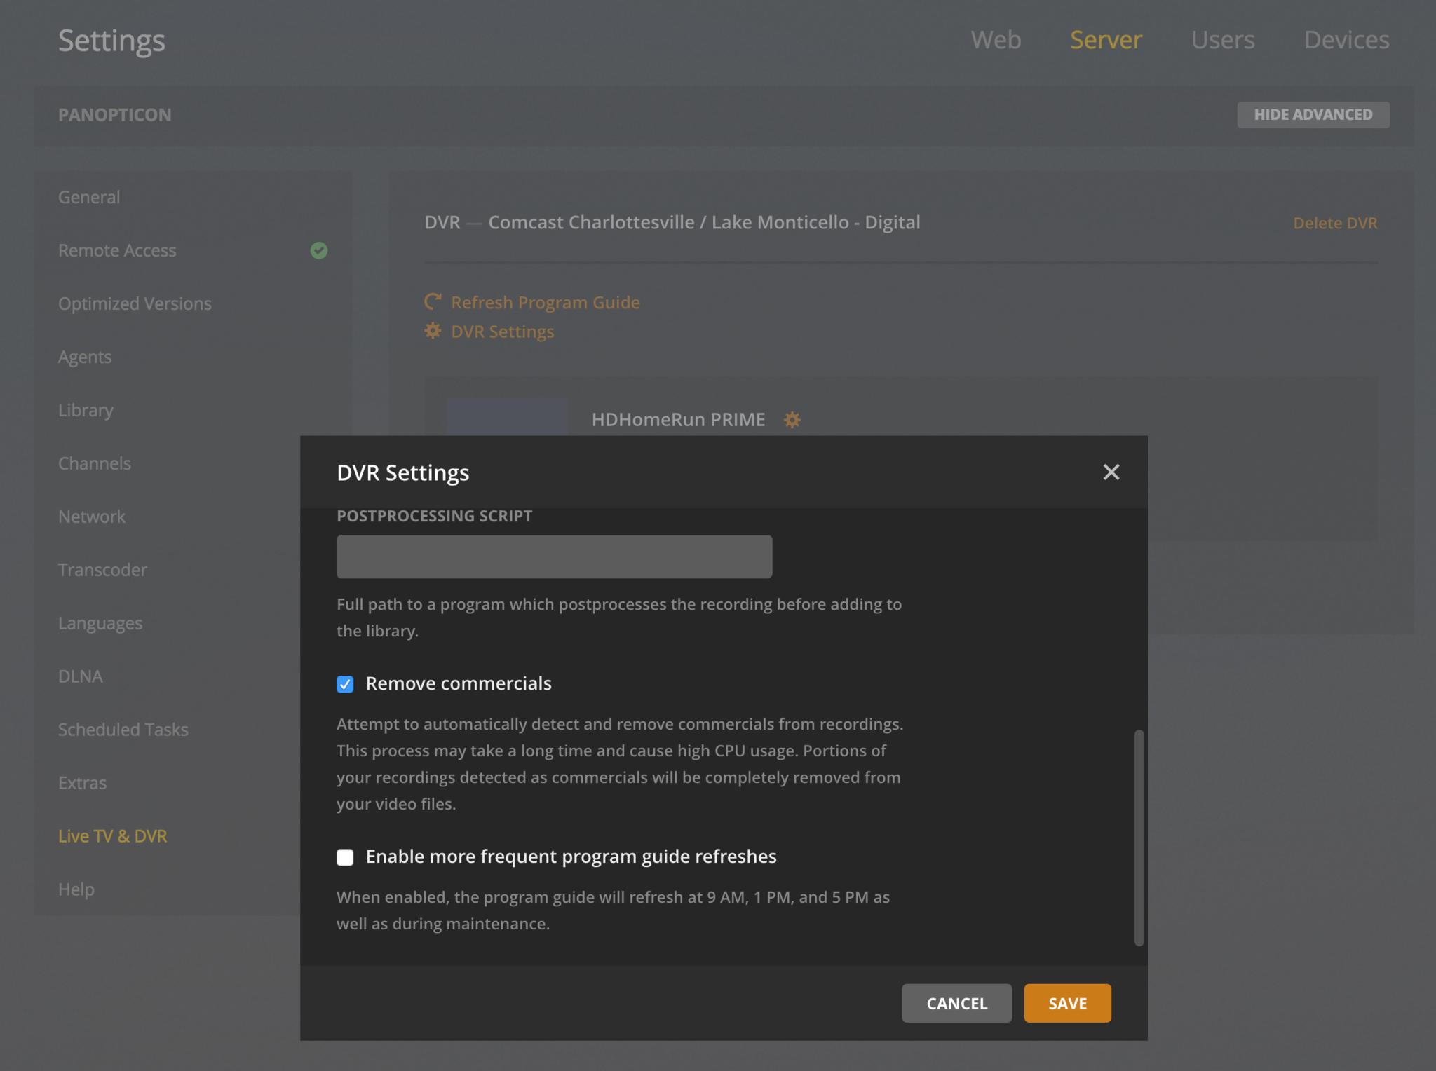The image size is (1436, 1071).
Task: Click in the Postprocessing Script field
Action: click(554, 557)
